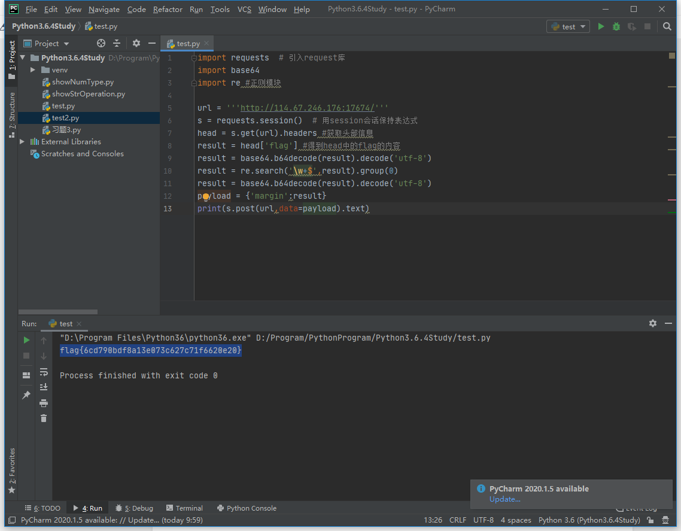Open the Refactor menu
The image size is (681, 531).
[x=168, y=9]
